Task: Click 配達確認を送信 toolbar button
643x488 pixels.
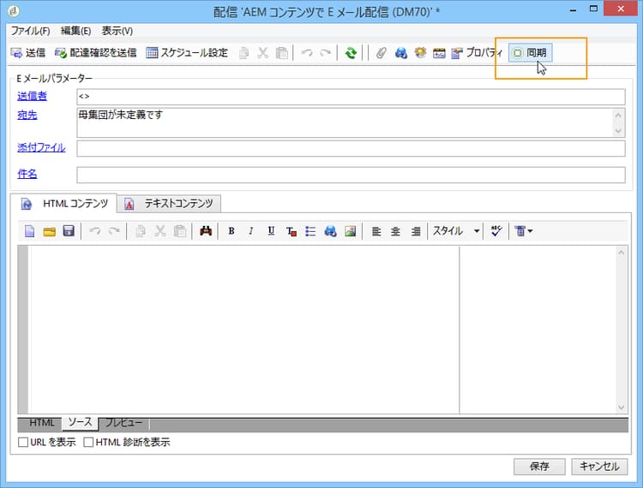Action: click(95, 53)
